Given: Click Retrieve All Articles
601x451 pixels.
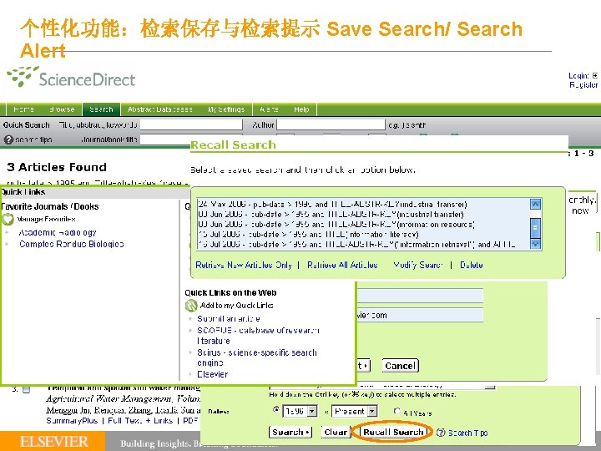Looking at the screenshot, I should coord(342,265).
